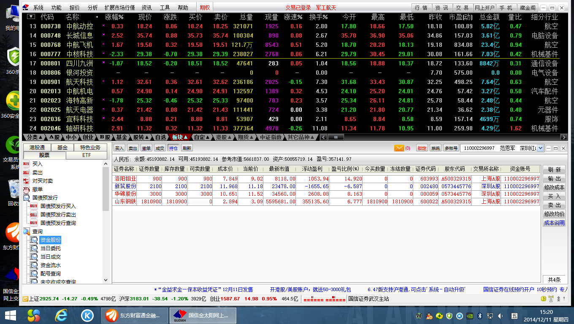Click the 国债预发行买入 BUY icon

(x=34, y=206)
